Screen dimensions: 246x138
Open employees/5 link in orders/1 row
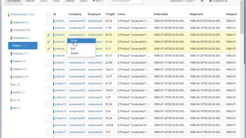(x=95, y=21)
